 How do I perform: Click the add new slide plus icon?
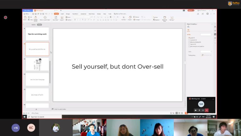[36, 109]
